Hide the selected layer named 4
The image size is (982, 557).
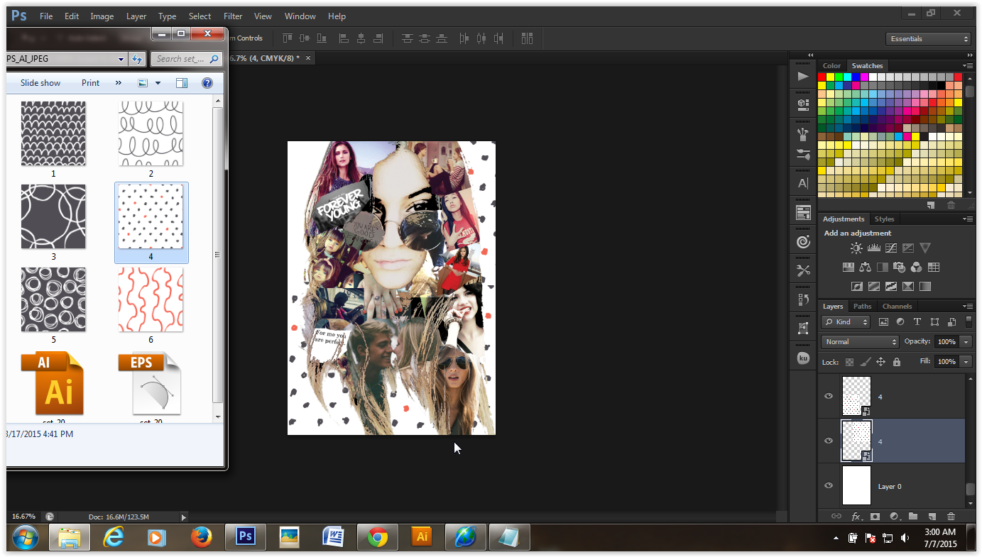click(x=828, y=441)
